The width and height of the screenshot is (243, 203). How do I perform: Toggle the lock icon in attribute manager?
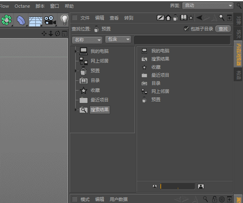(x=215, y=199)
